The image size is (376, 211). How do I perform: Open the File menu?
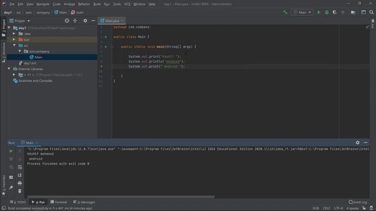click(12, 4)
